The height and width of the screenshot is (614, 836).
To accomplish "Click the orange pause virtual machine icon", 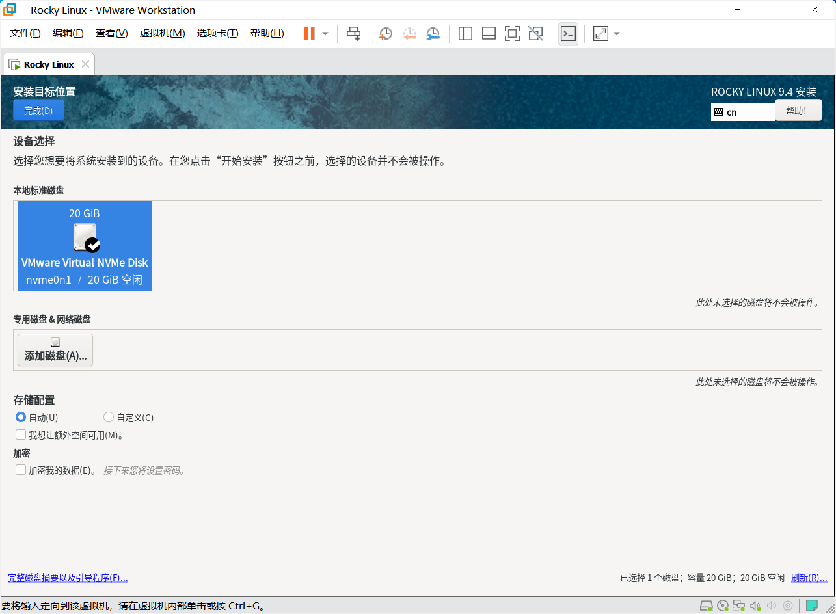I will tap(309, 34).
